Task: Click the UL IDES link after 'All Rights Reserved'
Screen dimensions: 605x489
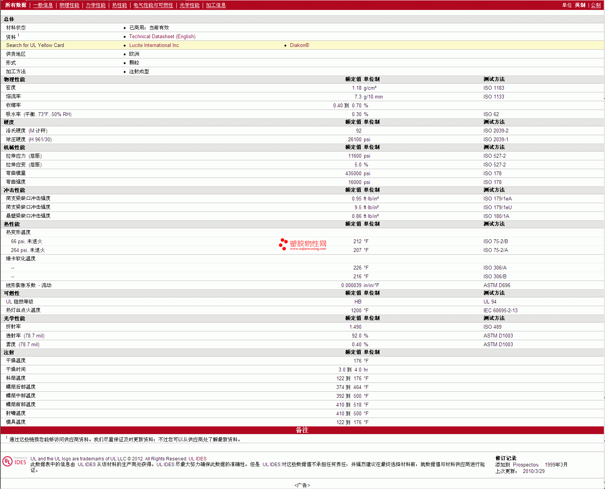Action: [197, 459]
